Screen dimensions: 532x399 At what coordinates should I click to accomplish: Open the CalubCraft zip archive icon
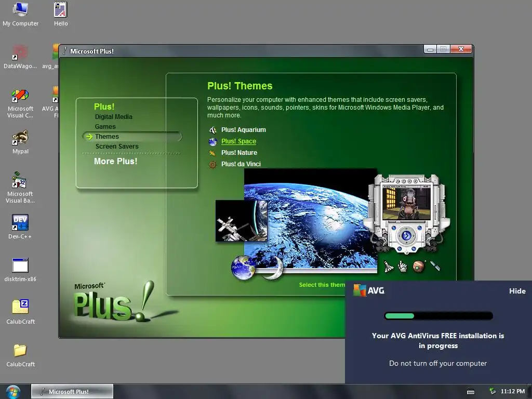(x=20, y=312)
